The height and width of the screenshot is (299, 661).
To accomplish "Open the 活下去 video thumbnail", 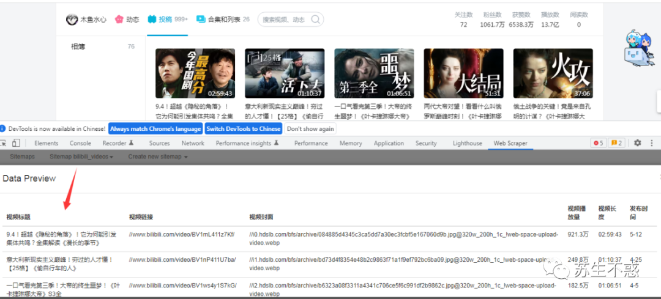I will [x=285, y=73].
